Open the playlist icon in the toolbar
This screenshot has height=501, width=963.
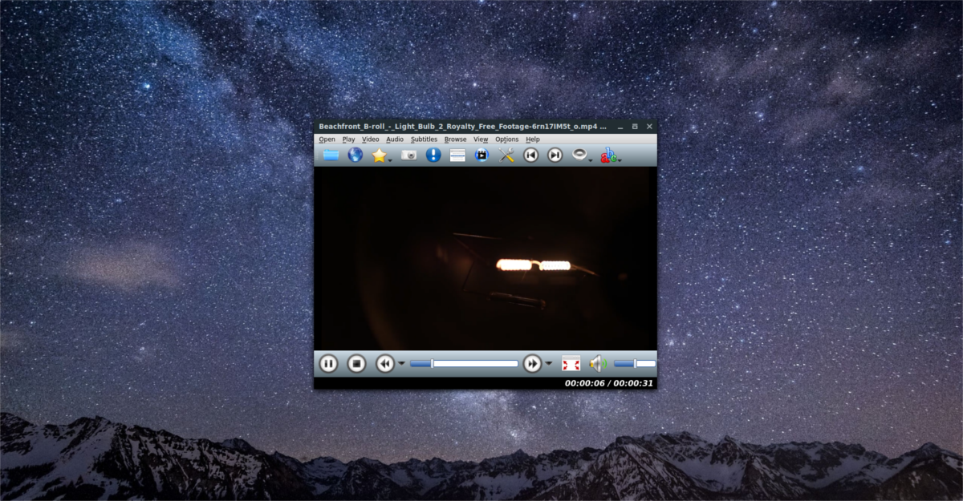457,156
